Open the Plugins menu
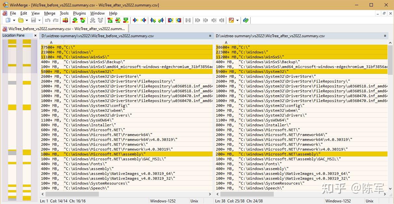 [79, 13]
